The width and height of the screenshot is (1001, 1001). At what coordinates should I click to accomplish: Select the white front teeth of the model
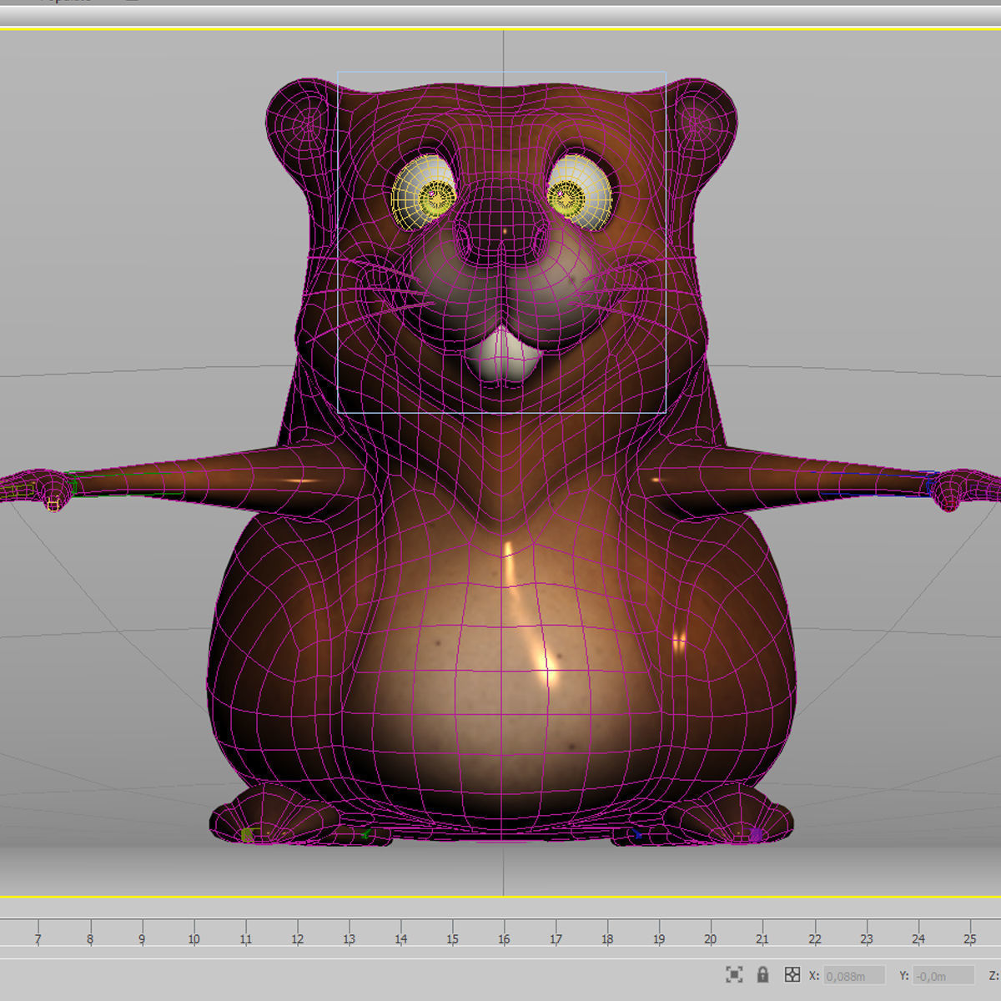coord(504,355)
